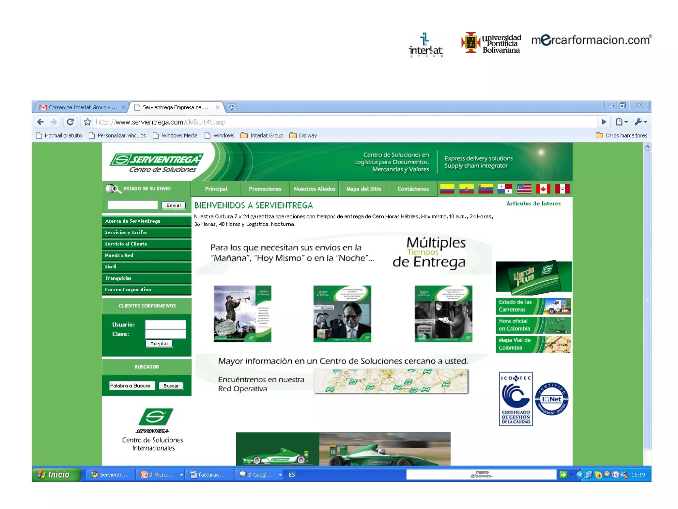Click the ICONTEC certification logo
The image size is (678, 509).
tap(515, 399)
